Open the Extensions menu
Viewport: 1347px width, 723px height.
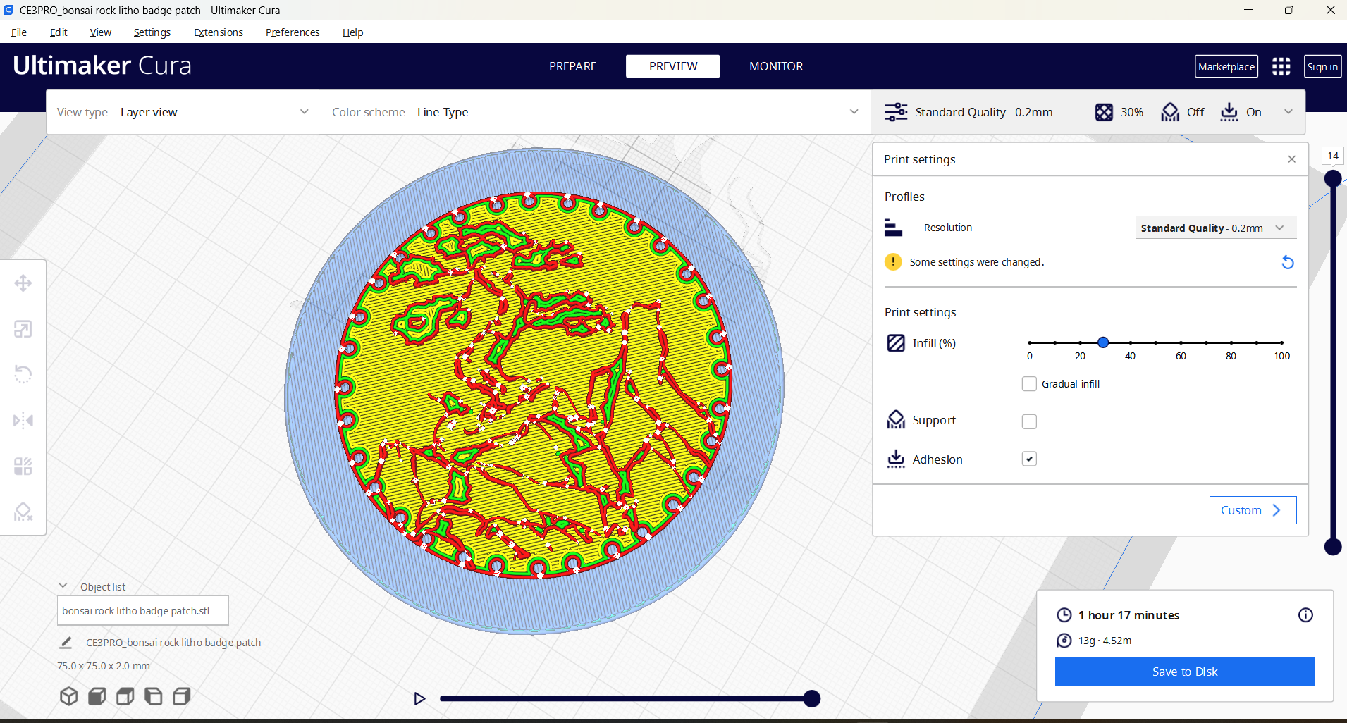point(219,32)
